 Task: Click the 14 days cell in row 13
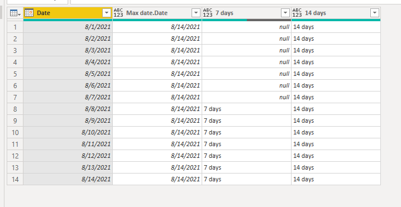(336, 167)
